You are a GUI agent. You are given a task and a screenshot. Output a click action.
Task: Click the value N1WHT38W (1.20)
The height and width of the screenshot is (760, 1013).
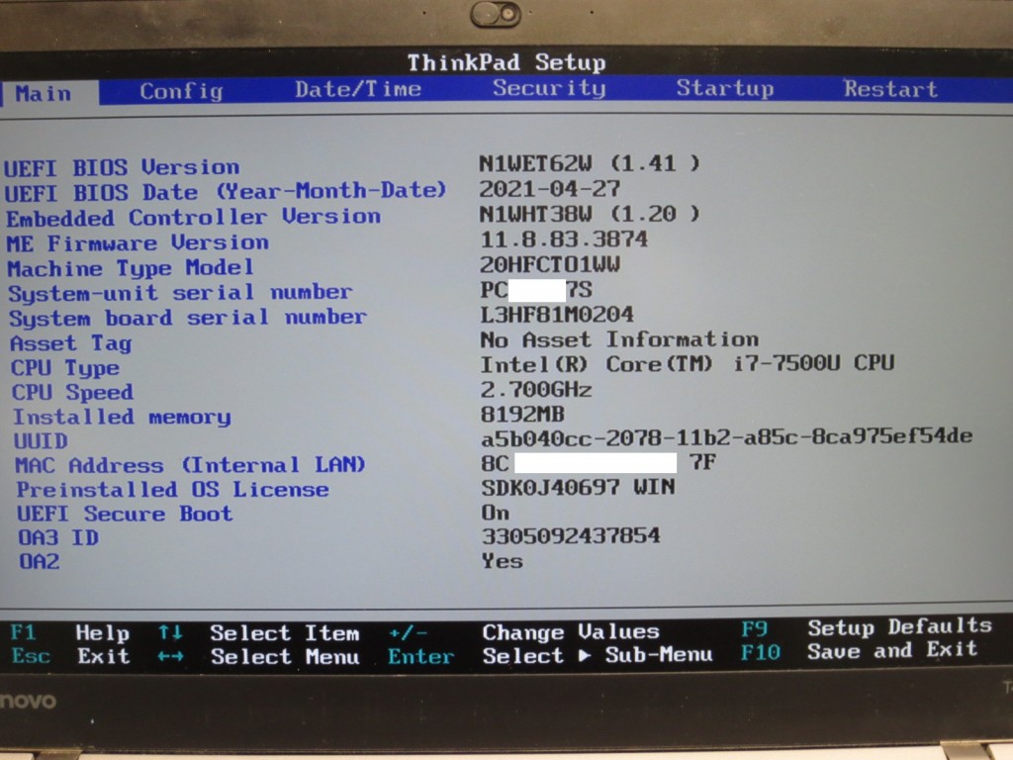pos(590,214)
